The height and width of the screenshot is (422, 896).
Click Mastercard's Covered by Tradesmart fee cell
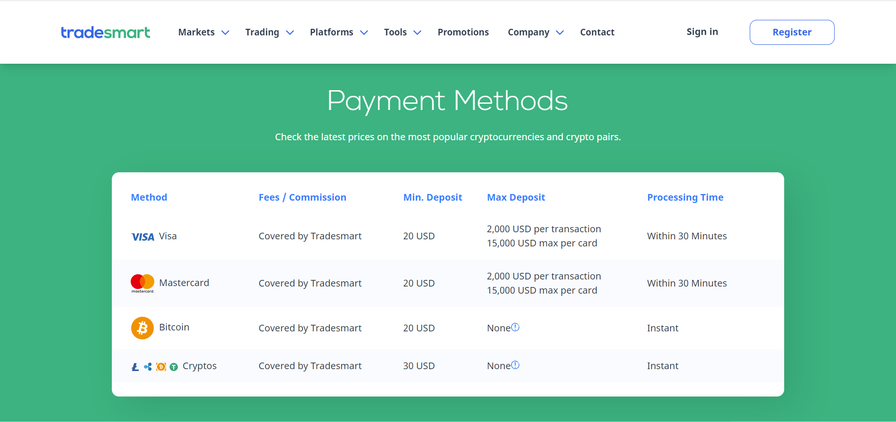click(310, 283)
